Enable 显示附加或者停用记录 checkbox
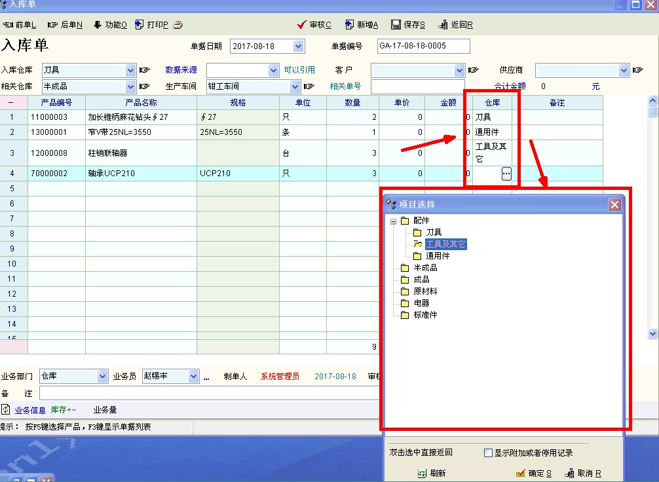Image resolution: width=659 pixels, height=482 pixels. tap(488, 453)
